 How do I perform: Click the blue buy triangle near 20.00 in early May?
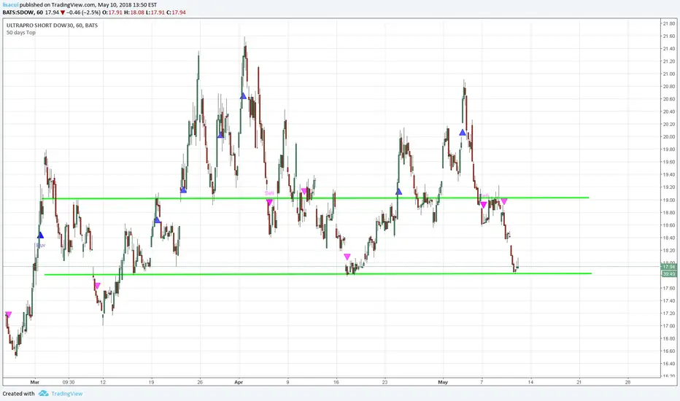(463, 132)
